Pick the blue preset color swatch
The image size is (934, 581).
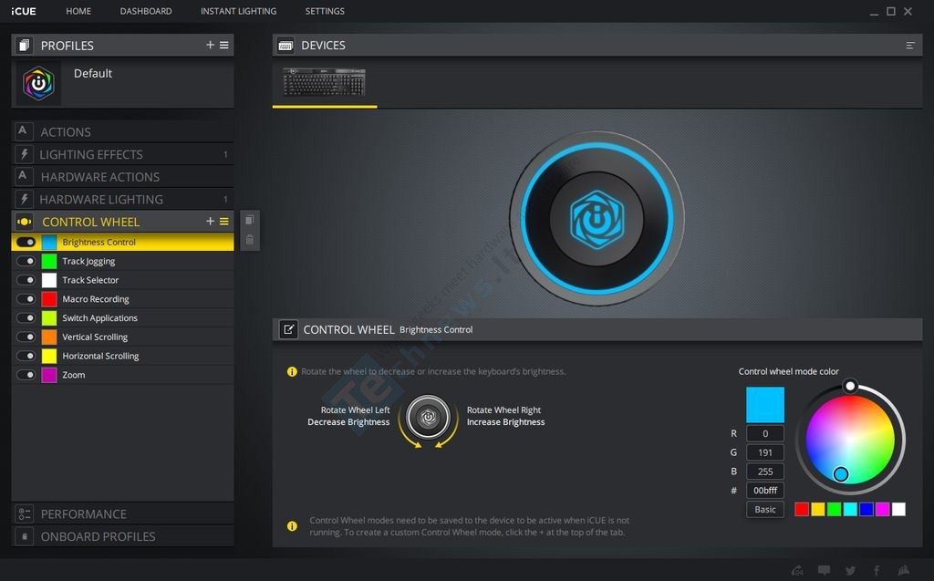tap(867, 509)
